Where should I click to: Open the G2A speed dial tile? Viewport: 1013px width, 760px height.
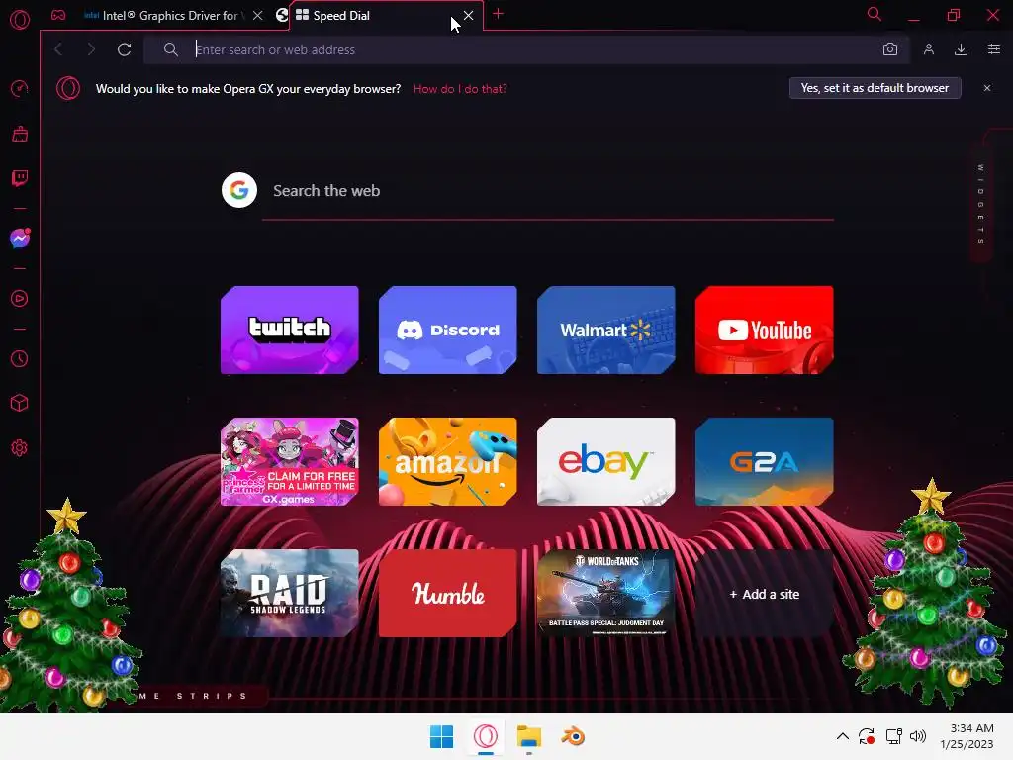[765, 461]
